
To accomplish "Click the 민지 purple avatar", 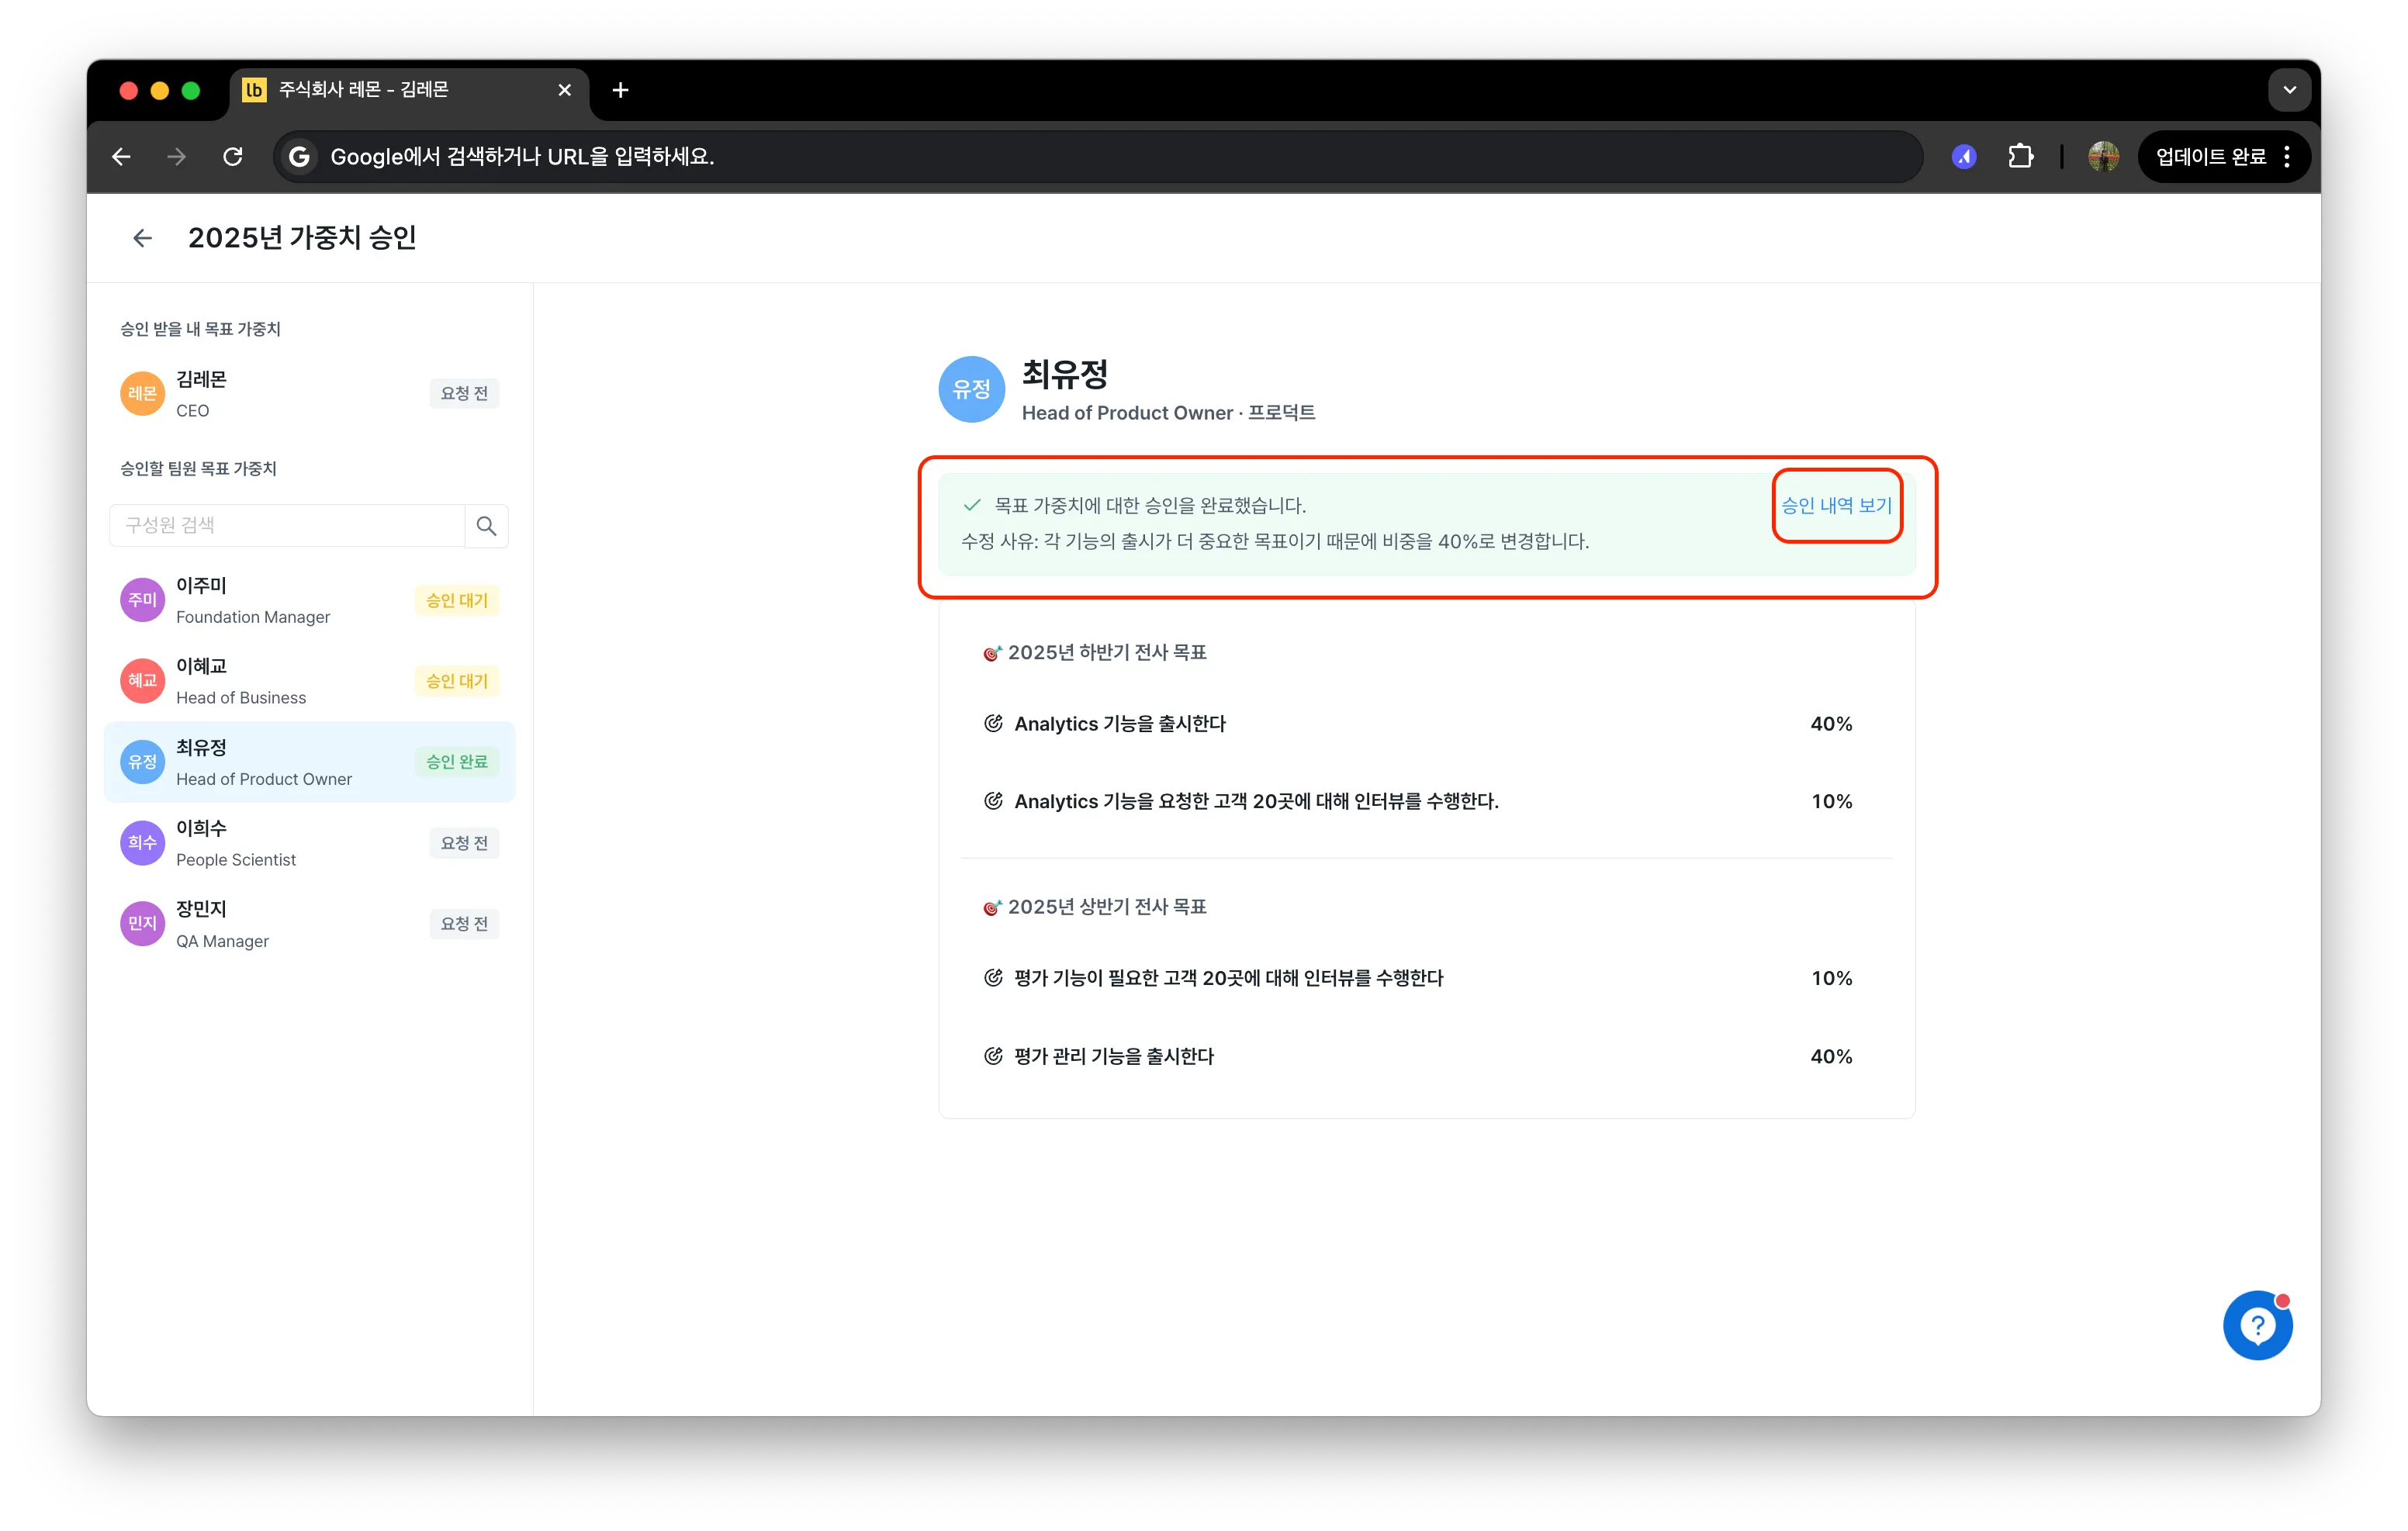I will [x=142, y=924].
